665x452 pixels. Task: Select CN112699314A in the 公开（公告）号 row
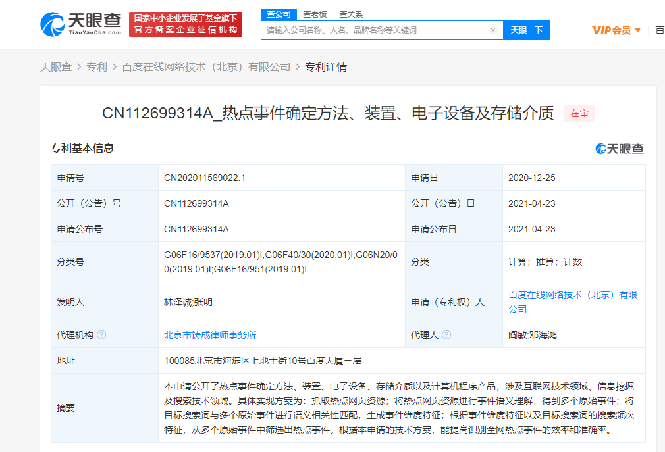196,203
